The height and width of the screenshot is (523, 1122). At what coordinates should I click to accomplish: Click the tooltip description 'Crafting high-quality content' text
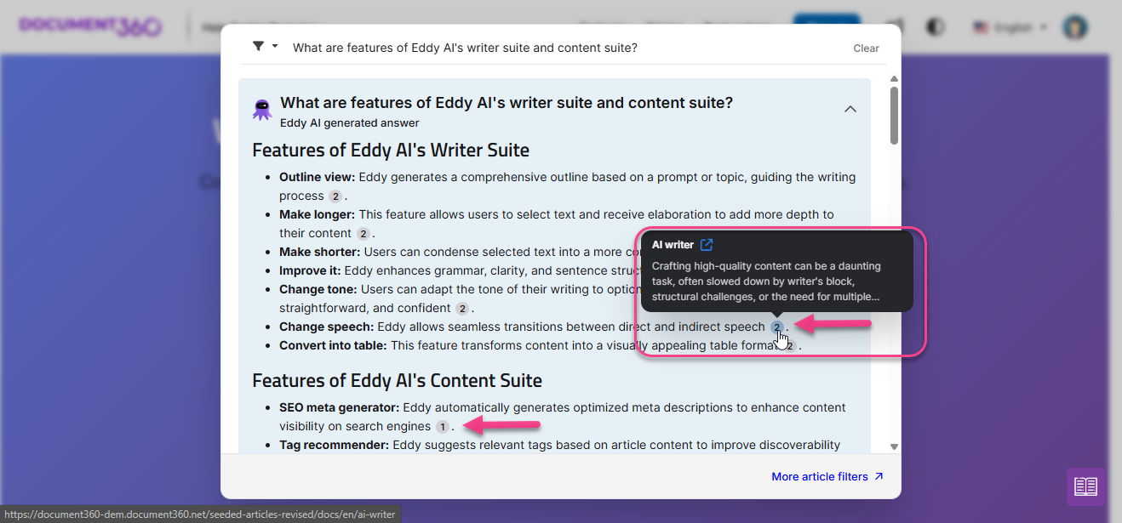[x=766, y=281]
